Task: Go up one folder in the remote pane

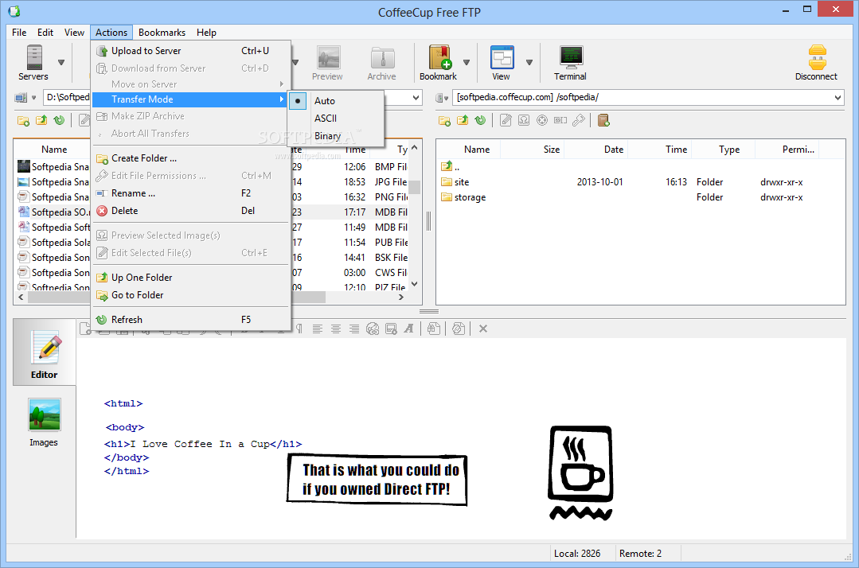Action: coord(463,120)
